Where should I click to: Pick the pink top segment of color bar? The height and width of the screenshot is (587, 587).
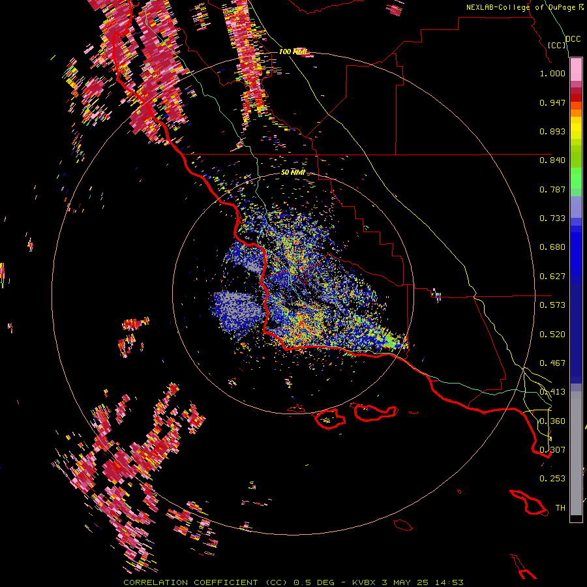[x=576, y=69]
